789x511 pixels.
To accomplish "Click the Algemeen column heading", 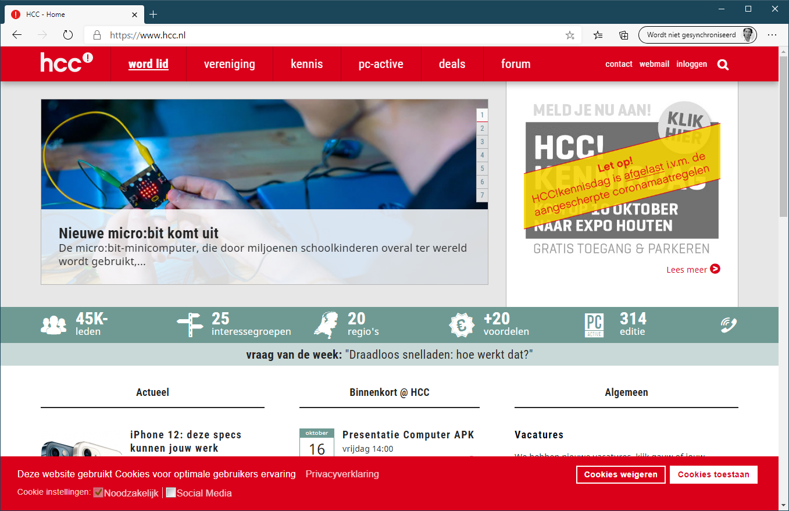I will pos(626,392).
